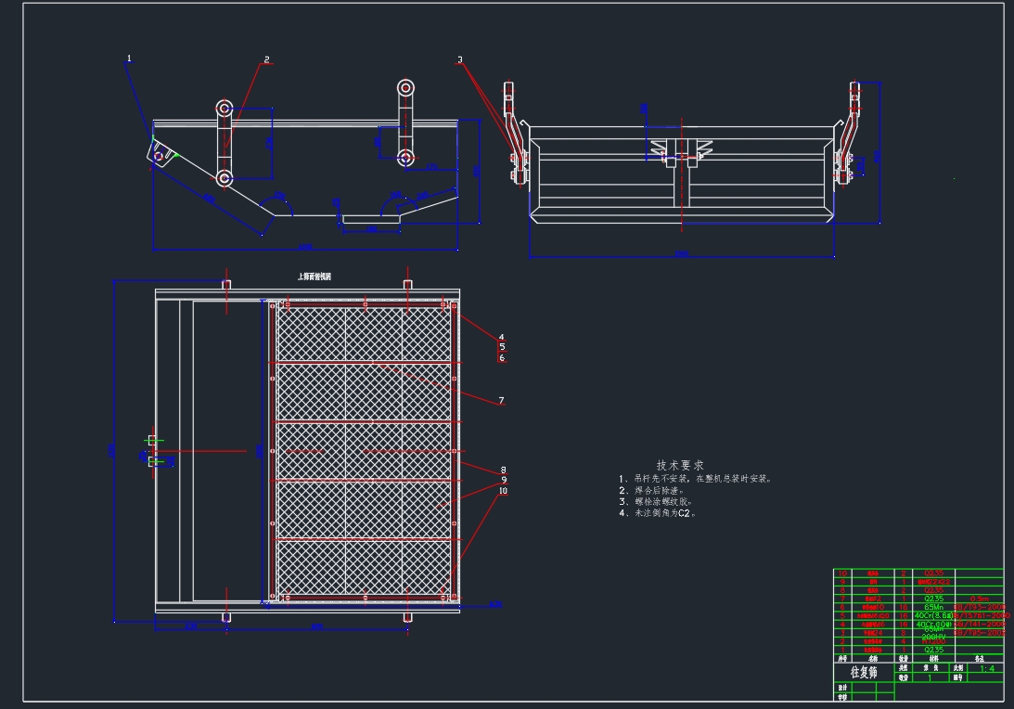Select the drawing title 往复筛 in title block
The width and height of the screenshot is (1014, 709).
(865, 671)
